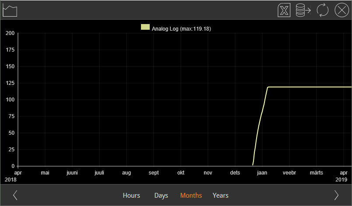Refresh the chart data

point(323,10)
